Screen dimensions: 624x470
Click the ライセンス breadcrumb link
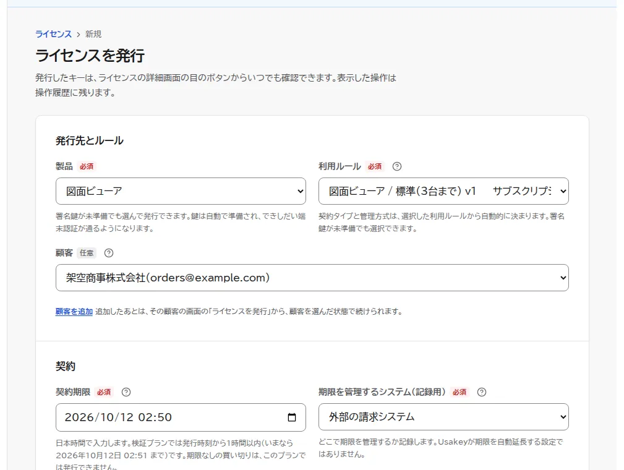click(x=53, y=34)
